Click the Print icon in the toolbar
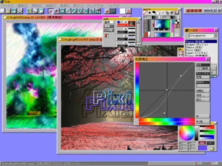Image resolution: width=222 pixels, height=166 pixels. (x=20, y=11)
